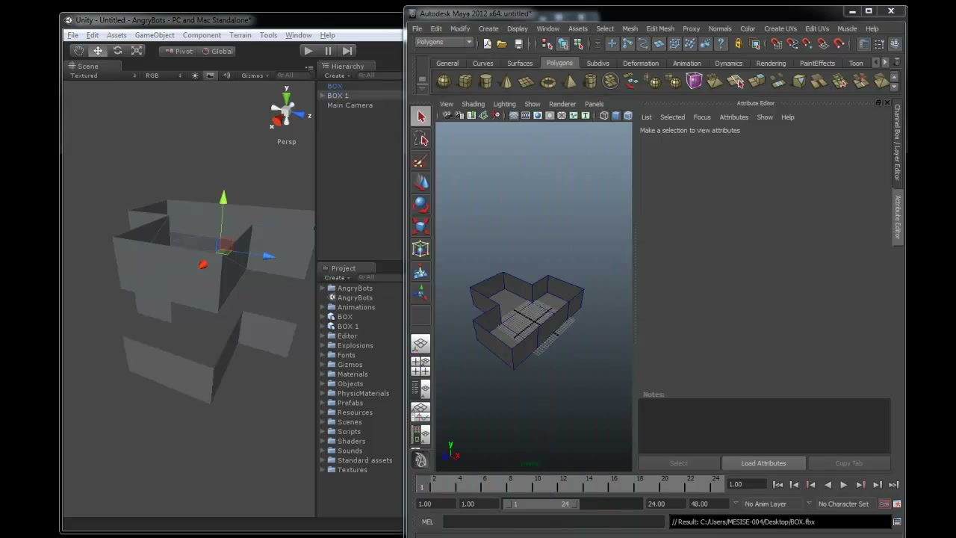This screenshot has height=538, width=956.
Task: Switch to Maya Surfaces shelf tab
Action: tap(520, 64)
